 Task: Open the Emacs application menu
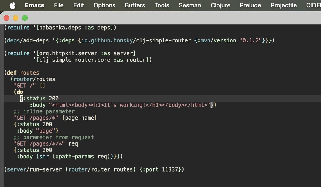(34, 5)
